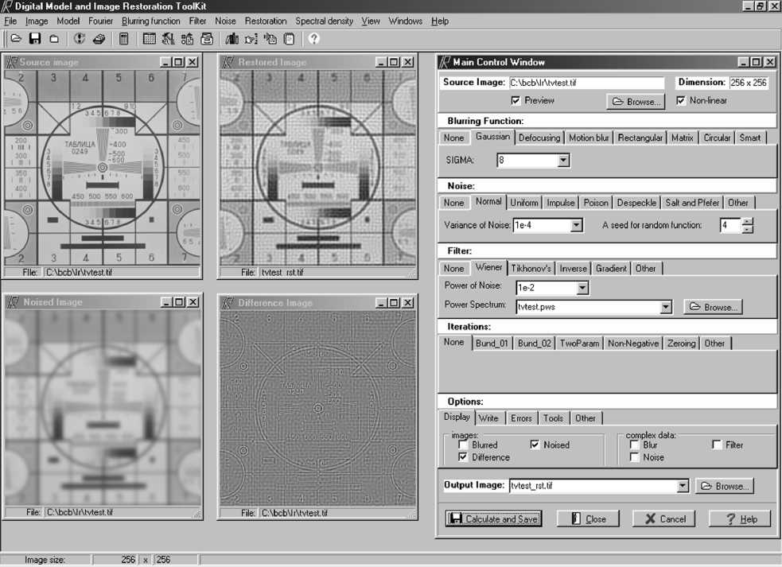Click the Save floppy disk toolbar icon
This screenshot has width=782, height=567.
pos(35,38)
